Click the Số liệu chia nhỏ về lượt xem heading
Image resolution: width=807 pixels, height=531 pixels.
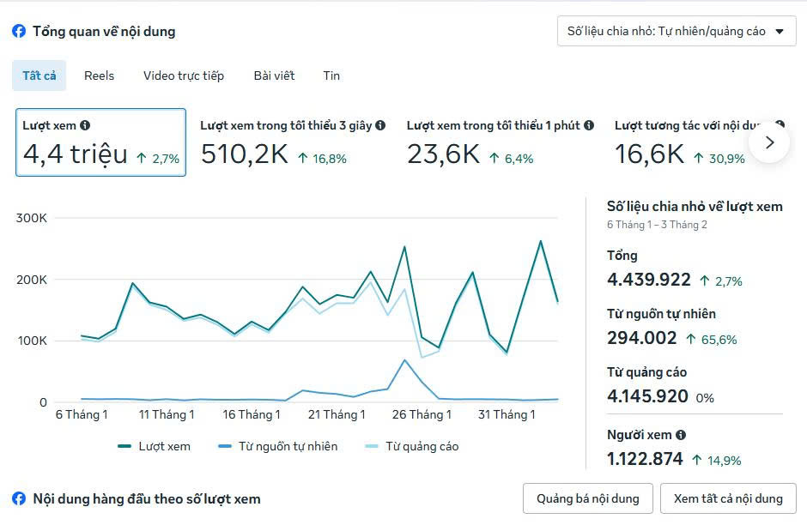tap(695, 207)
